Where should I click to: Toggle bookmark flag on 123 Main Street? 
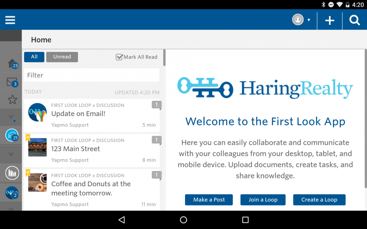click(x=28, y=137)
